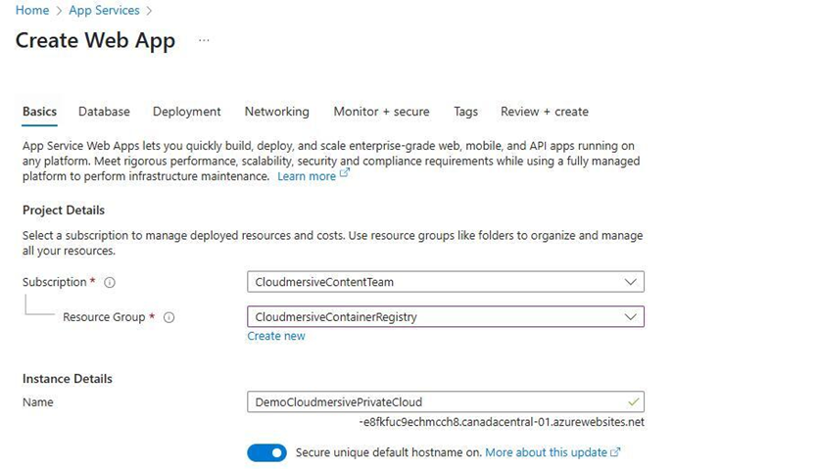Image resolution: width=819 pixels, height=469 pixels.
Task: Click the Subscription field label
Action: tap(54, 282)
